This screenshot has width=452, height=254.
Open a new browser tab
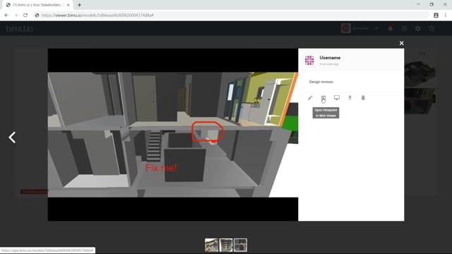click(x=79, y=5)
